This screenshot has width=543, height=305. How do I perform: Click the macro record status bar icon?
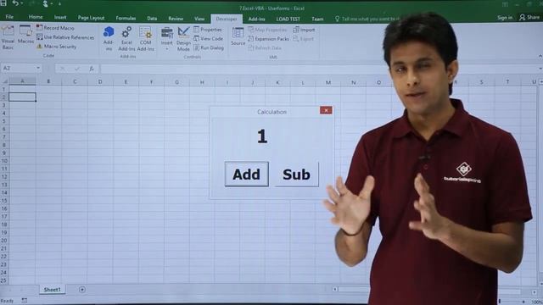[x=25, y=301]
